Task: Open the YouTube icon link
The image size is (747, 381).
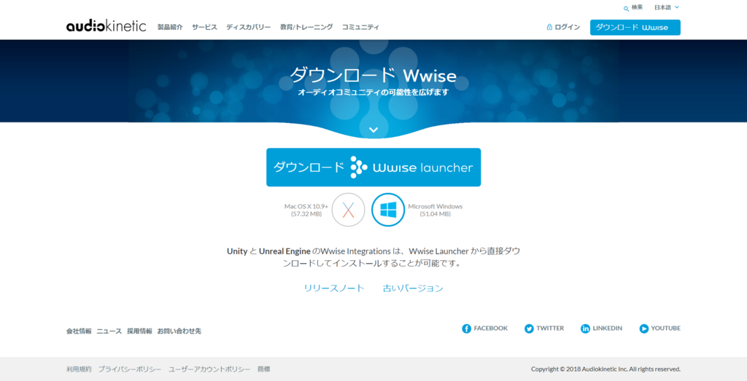Action: point(644,329)
